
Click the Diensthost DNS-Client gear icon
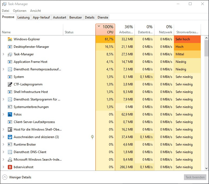point(10,152)
